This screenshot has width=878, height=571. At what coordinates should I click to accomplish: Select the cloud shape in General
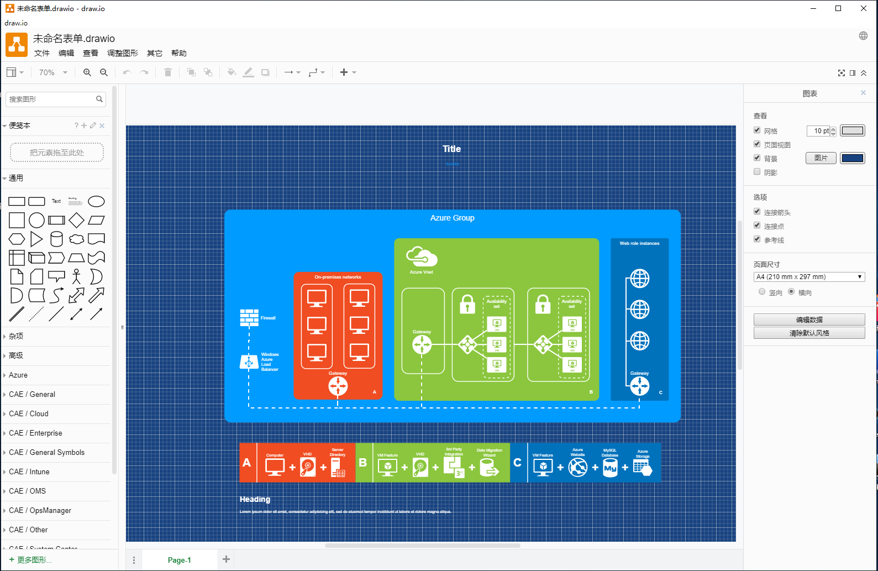click(76, 239)
